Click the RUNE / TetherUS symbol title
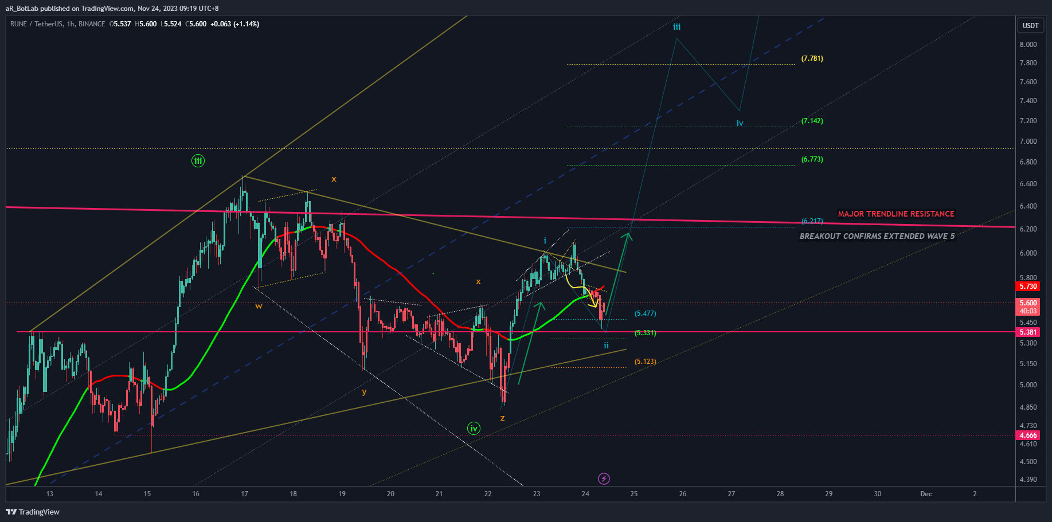Image resolution: width=1052 pixels, height=522 pixels. point(36,24)
